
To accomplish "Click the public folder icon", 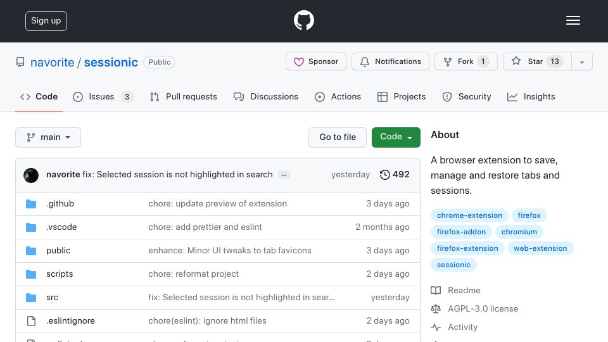I will (x=31, y=251).
